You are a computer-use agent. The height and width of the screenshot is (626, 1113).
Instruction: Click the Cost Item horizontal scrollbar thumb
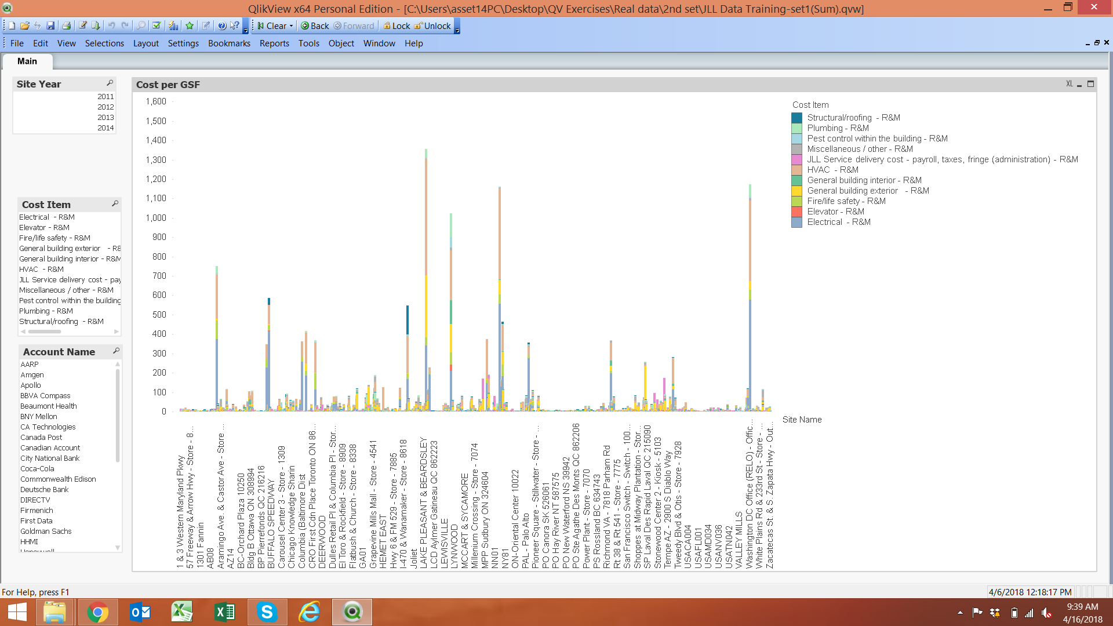click(x=44, y=332)
